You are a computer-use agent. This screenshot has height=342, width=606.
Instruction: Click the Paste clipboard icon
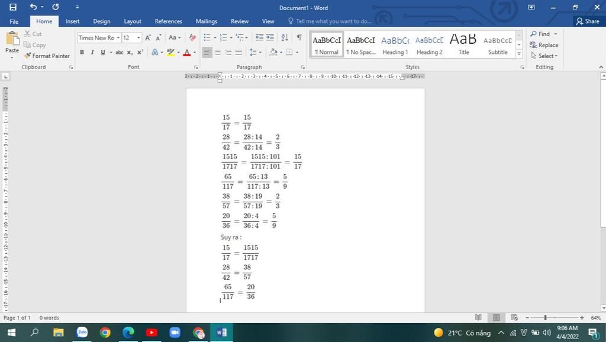[x=12, y=38]
